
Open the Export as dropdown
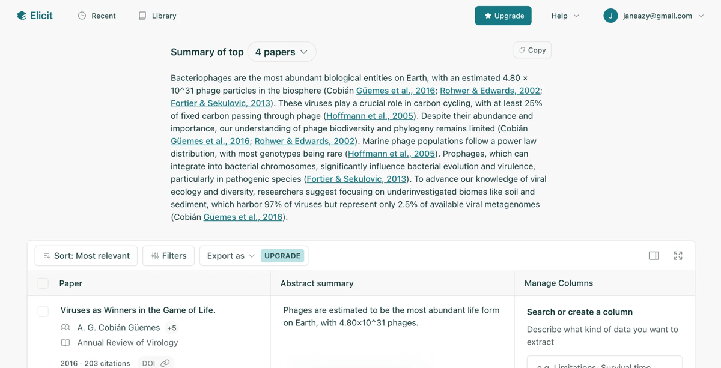pyautogui.click(x=231, y=256)
